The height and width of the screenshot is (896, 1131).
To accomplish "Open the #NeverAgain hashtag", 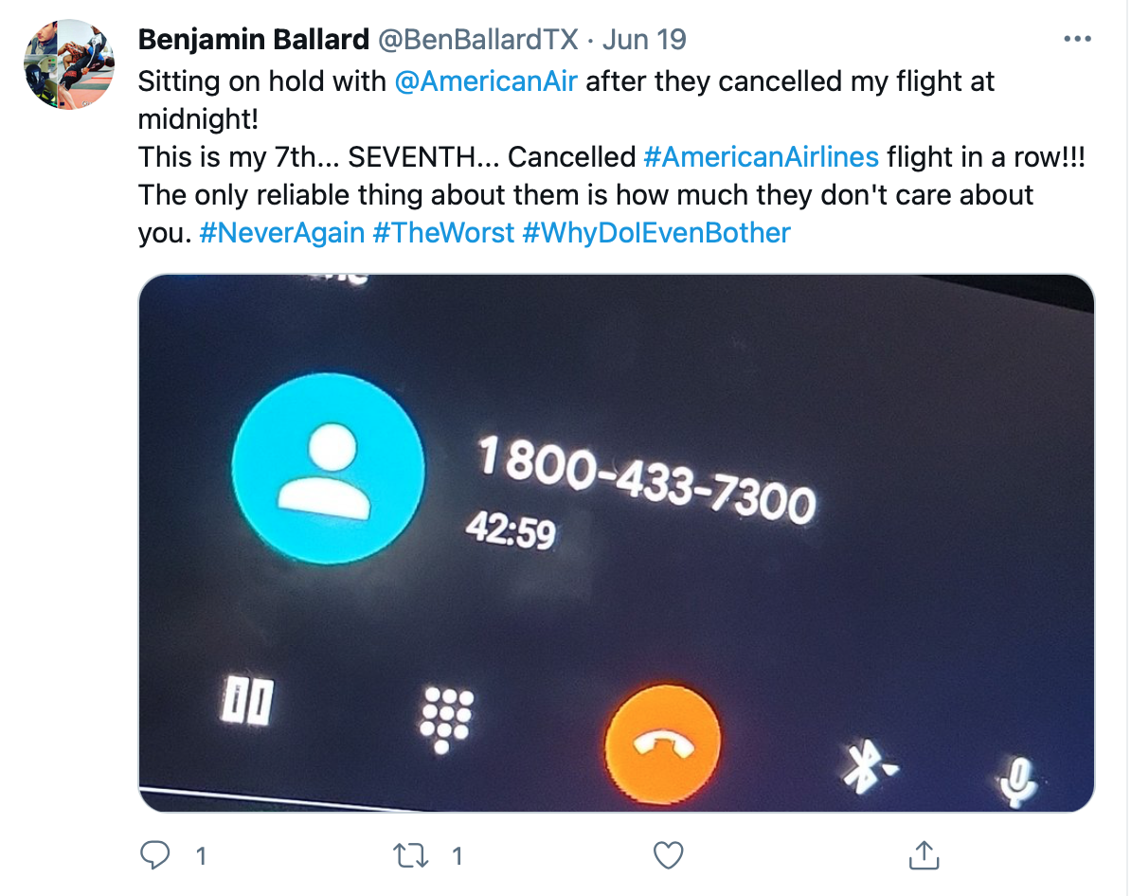I will pyautogui.click(x=282, y=232).
